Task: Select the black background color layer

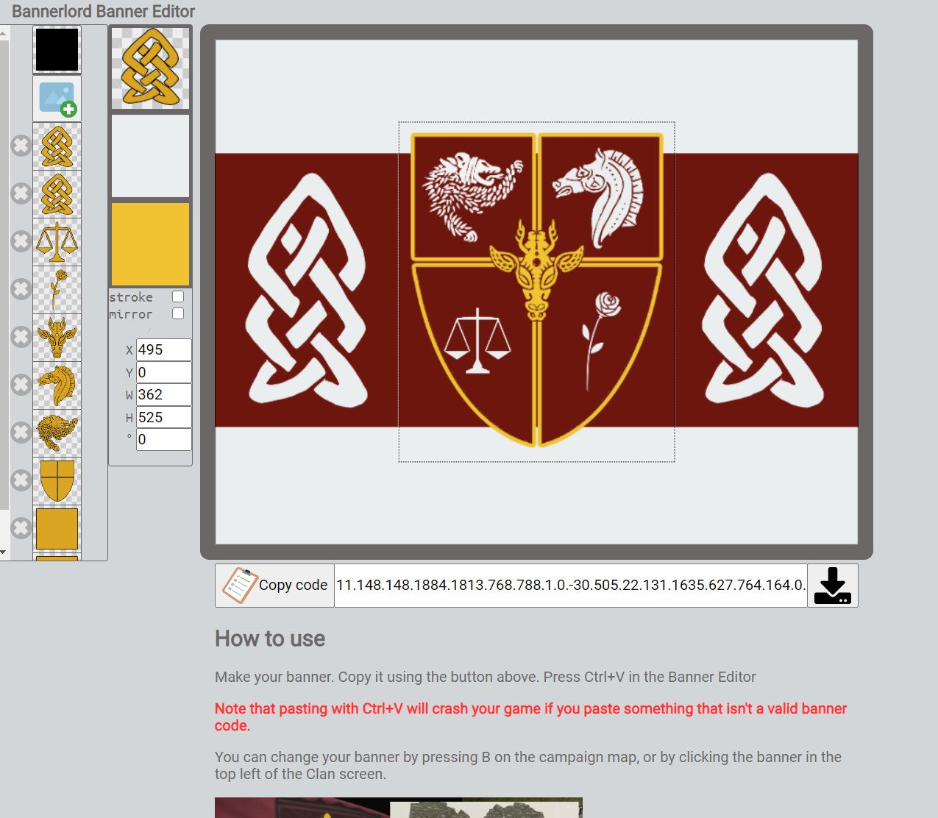Action: (x=57, y=50)
